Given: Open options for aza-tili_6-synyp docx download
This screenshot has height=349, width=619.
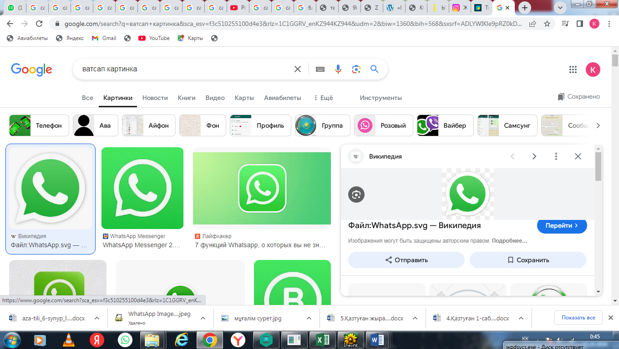Looking at the screenshot, I should pyautogui.click(x=97, y=318).
